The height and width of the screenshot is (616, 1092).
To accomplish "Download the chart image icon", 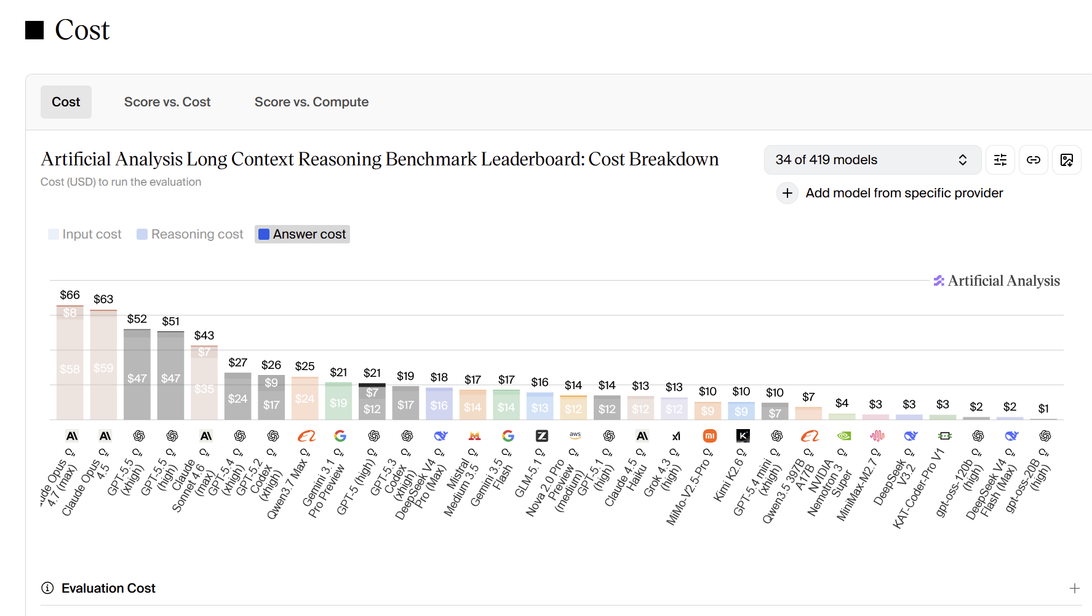I will 1067,160.
